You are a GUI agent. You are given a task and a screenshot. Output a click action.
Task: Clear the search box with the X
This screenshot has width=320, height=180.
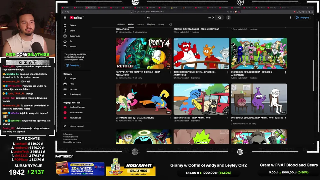(x=213, y=17)
